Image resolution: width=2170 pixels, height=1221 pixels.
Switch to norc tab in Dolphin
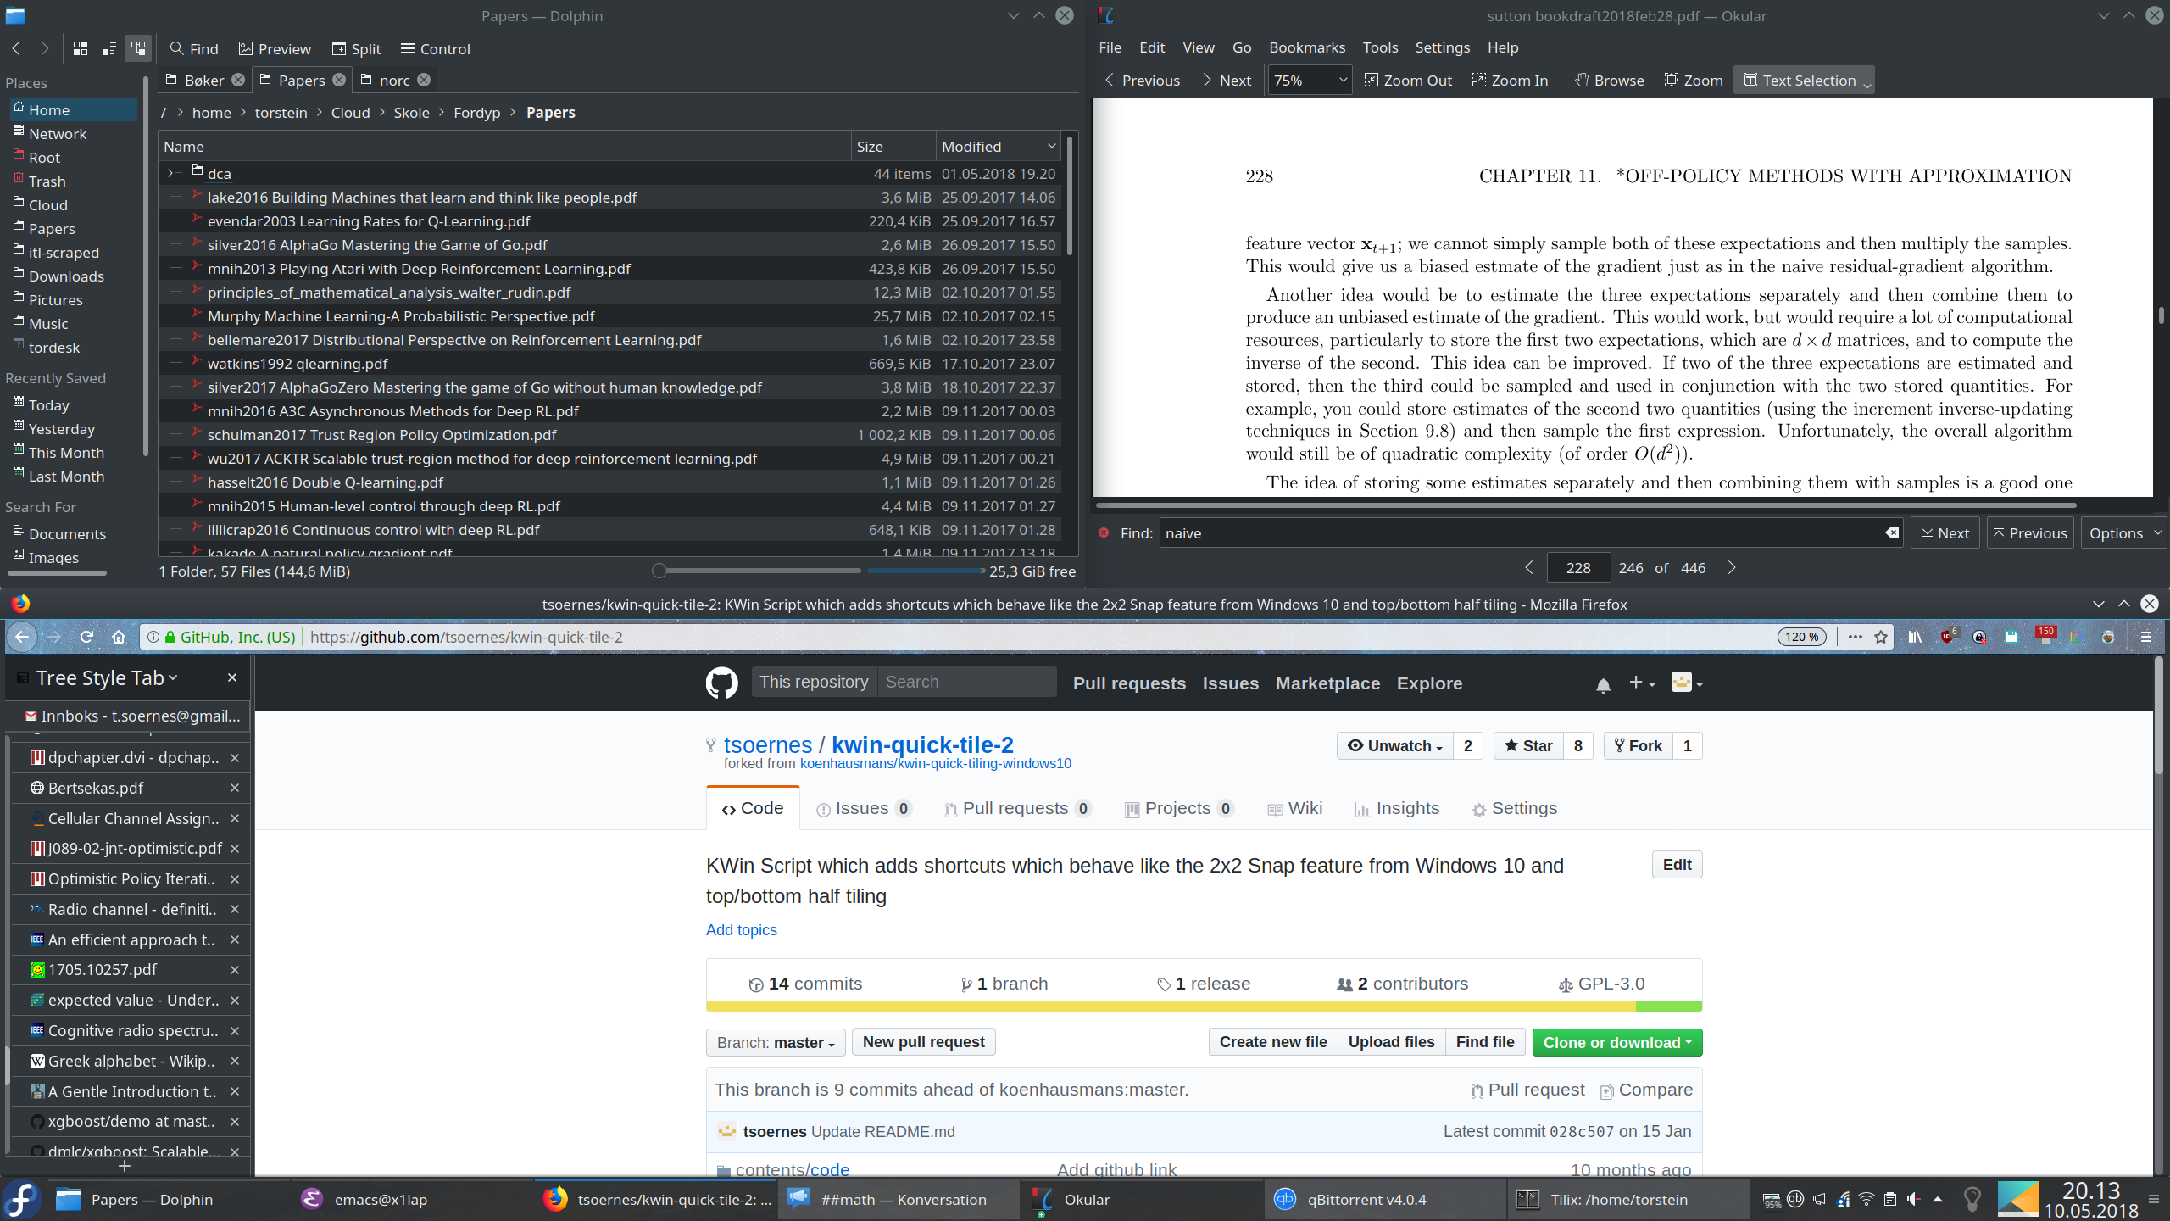(x=395, y=80)
